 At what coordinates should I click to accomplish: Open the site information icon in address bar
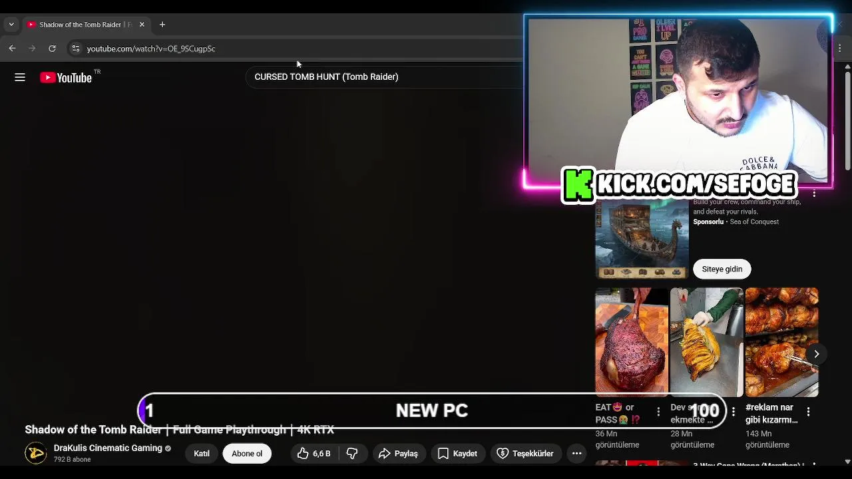[75, 49]
